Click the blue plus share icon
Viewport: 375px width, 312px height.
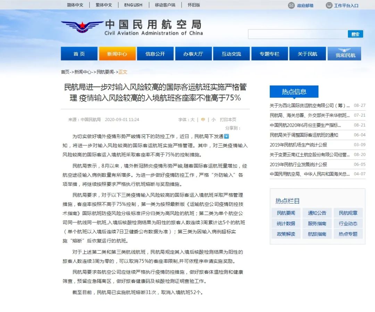pos(226,136)
